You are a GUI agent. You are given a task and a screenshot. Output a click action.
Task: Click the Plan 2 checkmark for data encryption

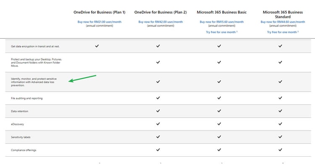[x=158, y=46]
